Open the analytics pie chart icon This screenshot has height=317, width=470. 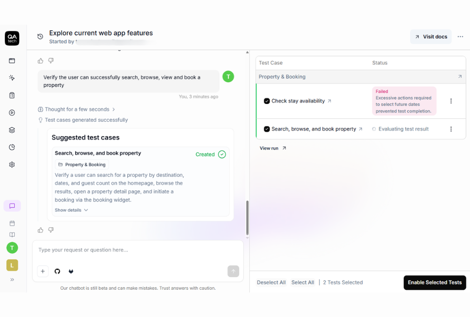[x=11, y=147]
